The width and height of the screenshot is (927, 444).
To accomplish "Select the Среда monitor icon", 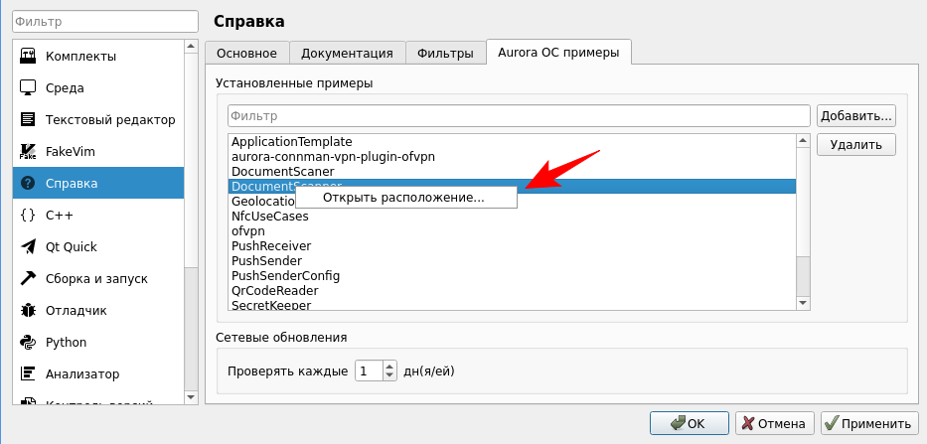I will point(28,87).
